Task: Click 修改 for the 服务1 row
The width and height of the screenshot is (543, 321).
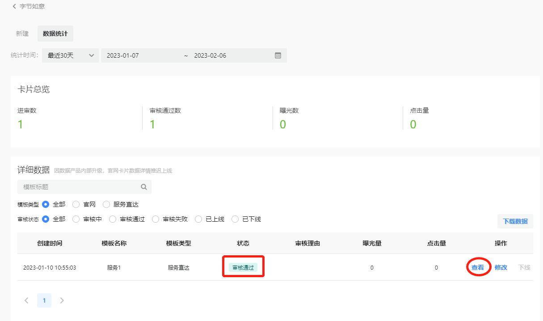Action: (501, 267)
